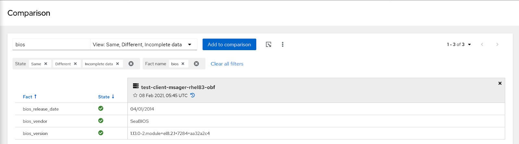Remove the Different state filter chip

tap(75, 64)
